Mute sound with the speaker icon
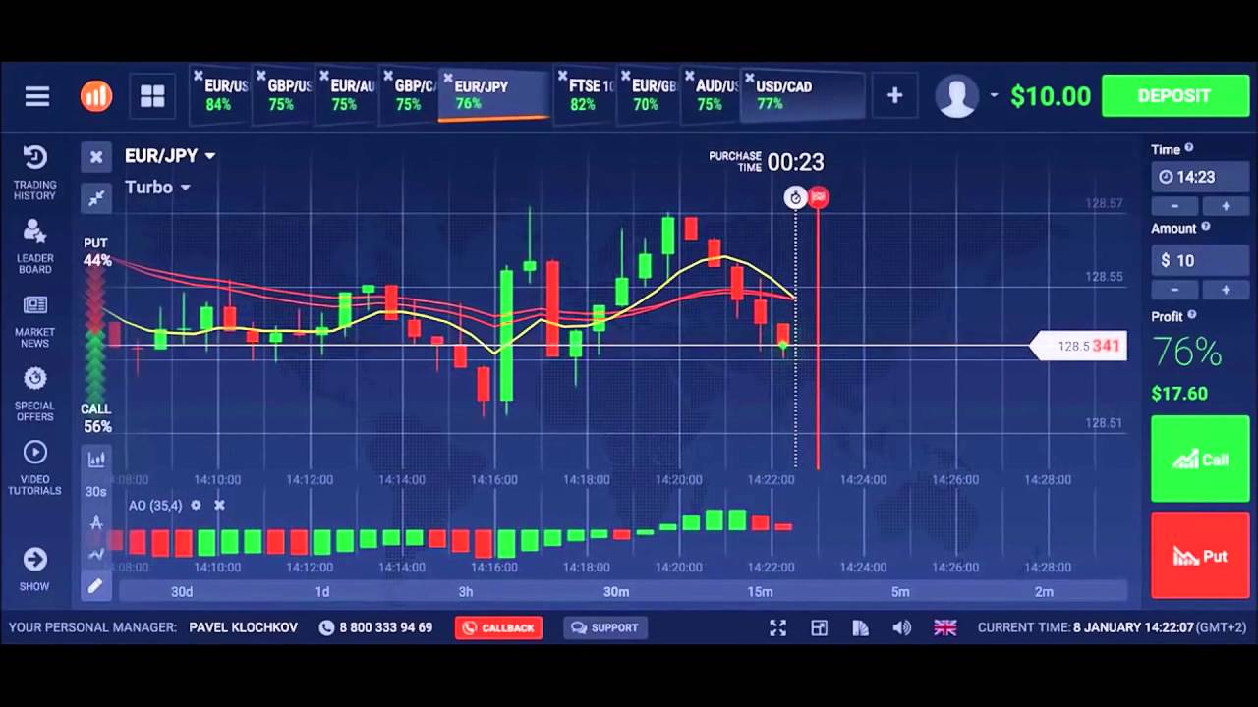Screen dimensions: 1258x707 coord(902,628)
